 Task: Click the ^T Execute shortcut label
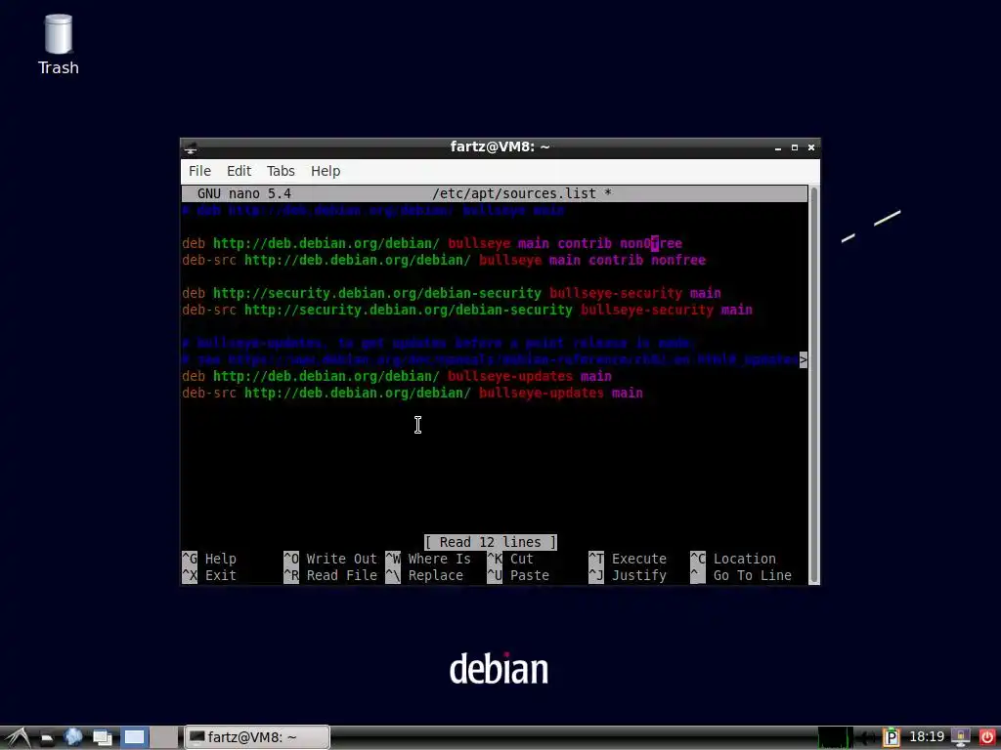click(x=628, y=559)
